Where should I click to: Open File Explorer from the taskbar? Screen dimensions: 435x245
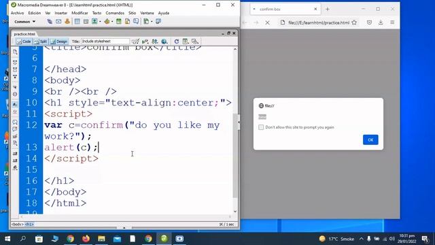click(101, 239)
